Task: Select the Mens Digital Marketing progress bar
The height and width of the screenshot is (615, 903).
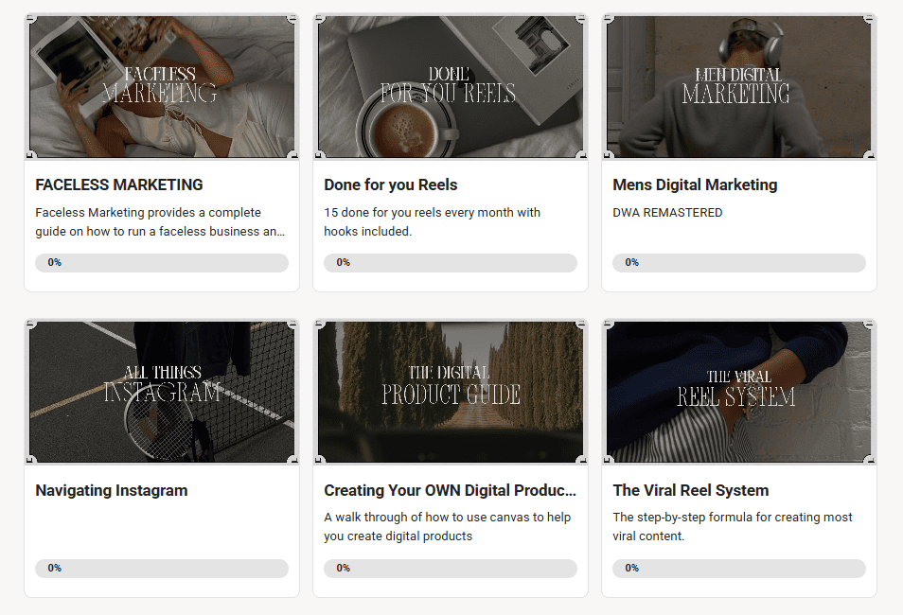Action: click(x=738, y=263)
